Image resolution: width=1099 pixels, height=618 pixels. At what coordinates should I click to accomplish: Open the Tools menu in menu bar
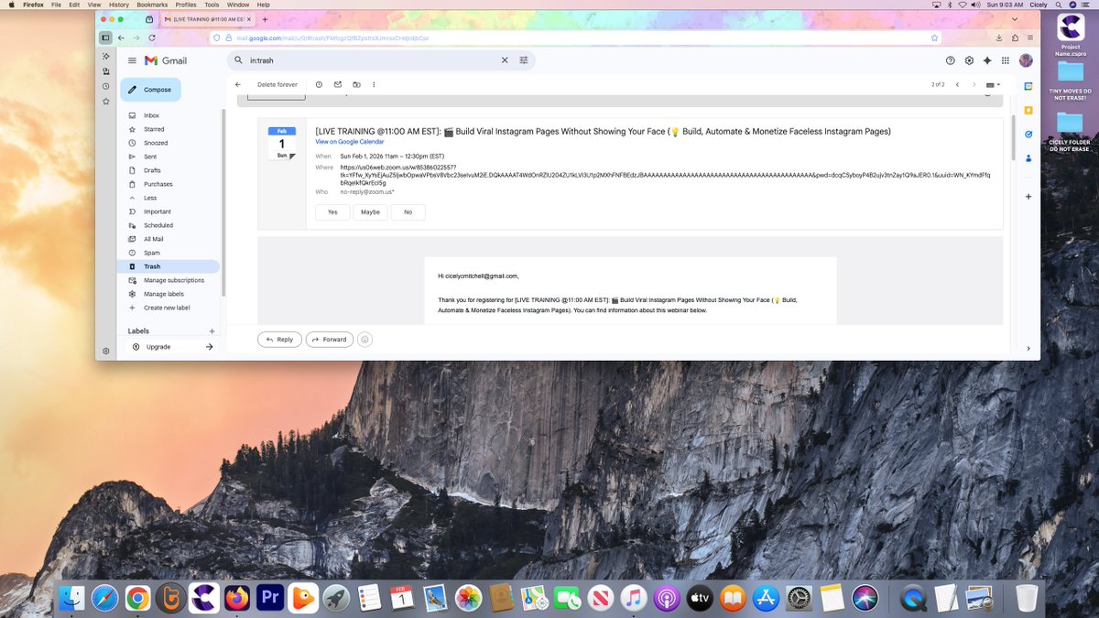pos(212,5)
